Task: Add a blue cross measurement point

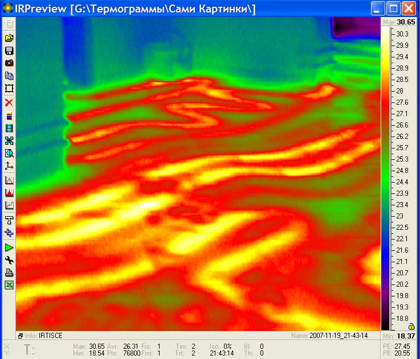Action: coord(9,233)
